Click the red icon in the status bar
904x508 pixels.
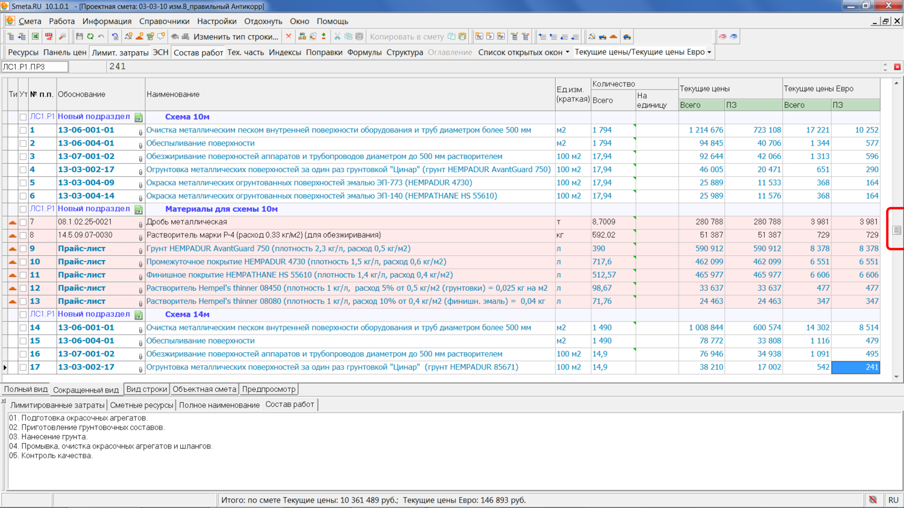[873, 500]
